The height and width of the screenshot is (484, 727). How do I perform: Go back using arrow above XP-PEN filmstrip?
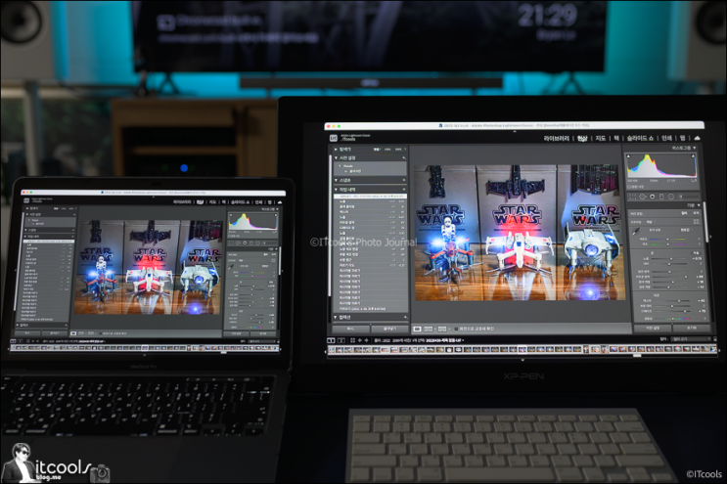coord(360,340)
